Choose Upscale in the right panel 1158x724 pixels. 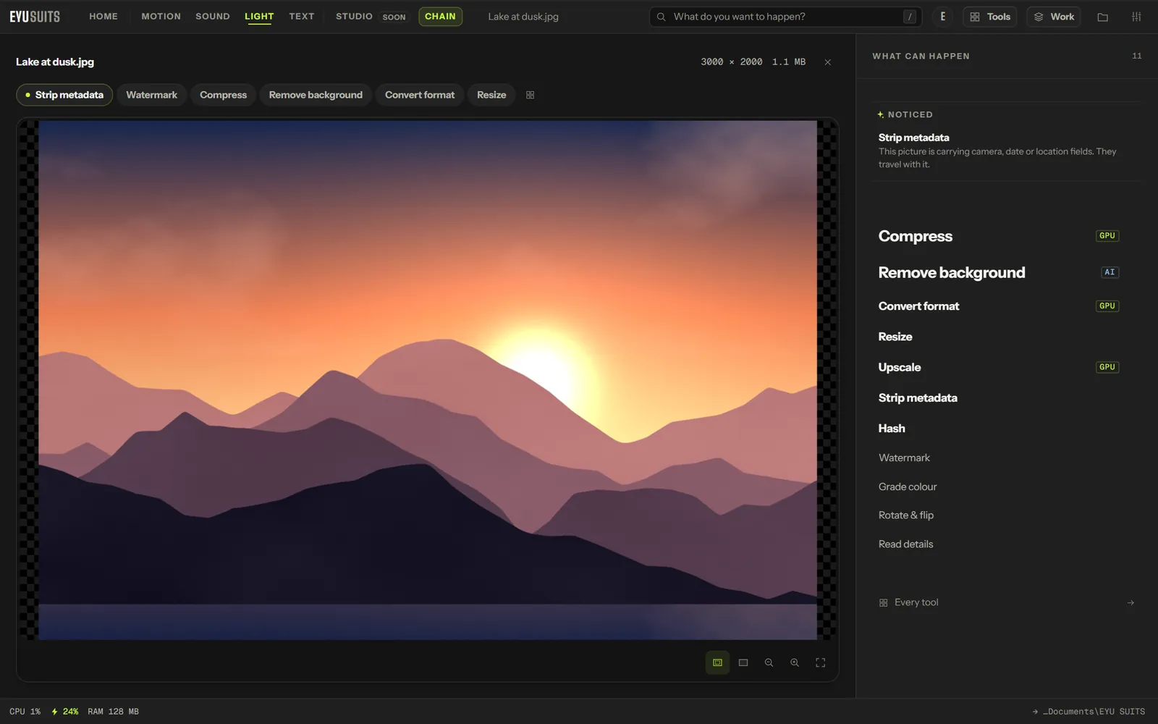click(999, 367)
